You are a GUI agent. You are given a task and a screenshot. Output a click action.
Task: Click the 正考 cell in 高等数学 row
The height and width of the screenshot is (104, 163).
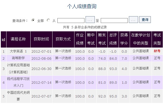click(157, 58)
